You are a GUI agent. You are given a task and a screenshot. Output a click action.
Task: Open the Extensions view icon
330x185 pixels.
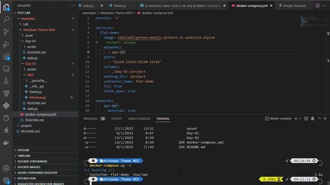6,57
